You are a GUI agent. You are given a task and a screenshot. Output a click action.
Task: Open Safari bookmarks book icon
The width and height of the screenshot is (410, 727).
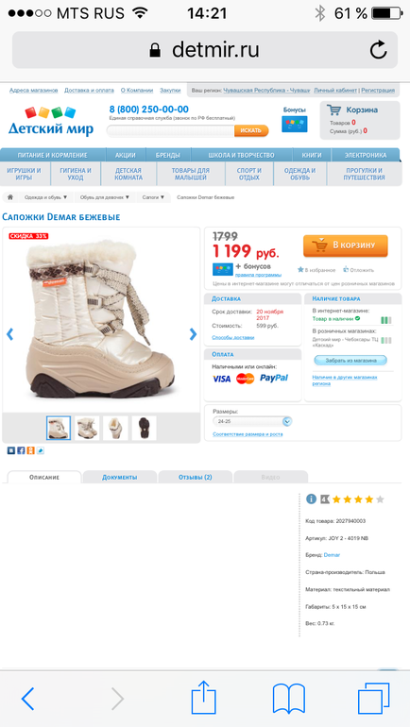tap(289, 699)
